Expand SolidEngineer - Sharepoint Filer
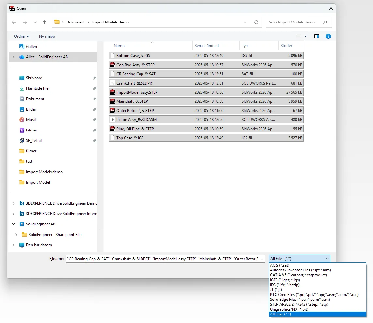 click(16, 235)
